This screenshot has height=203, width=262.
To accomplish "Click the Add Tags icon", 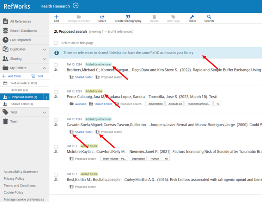I will 173,17.
